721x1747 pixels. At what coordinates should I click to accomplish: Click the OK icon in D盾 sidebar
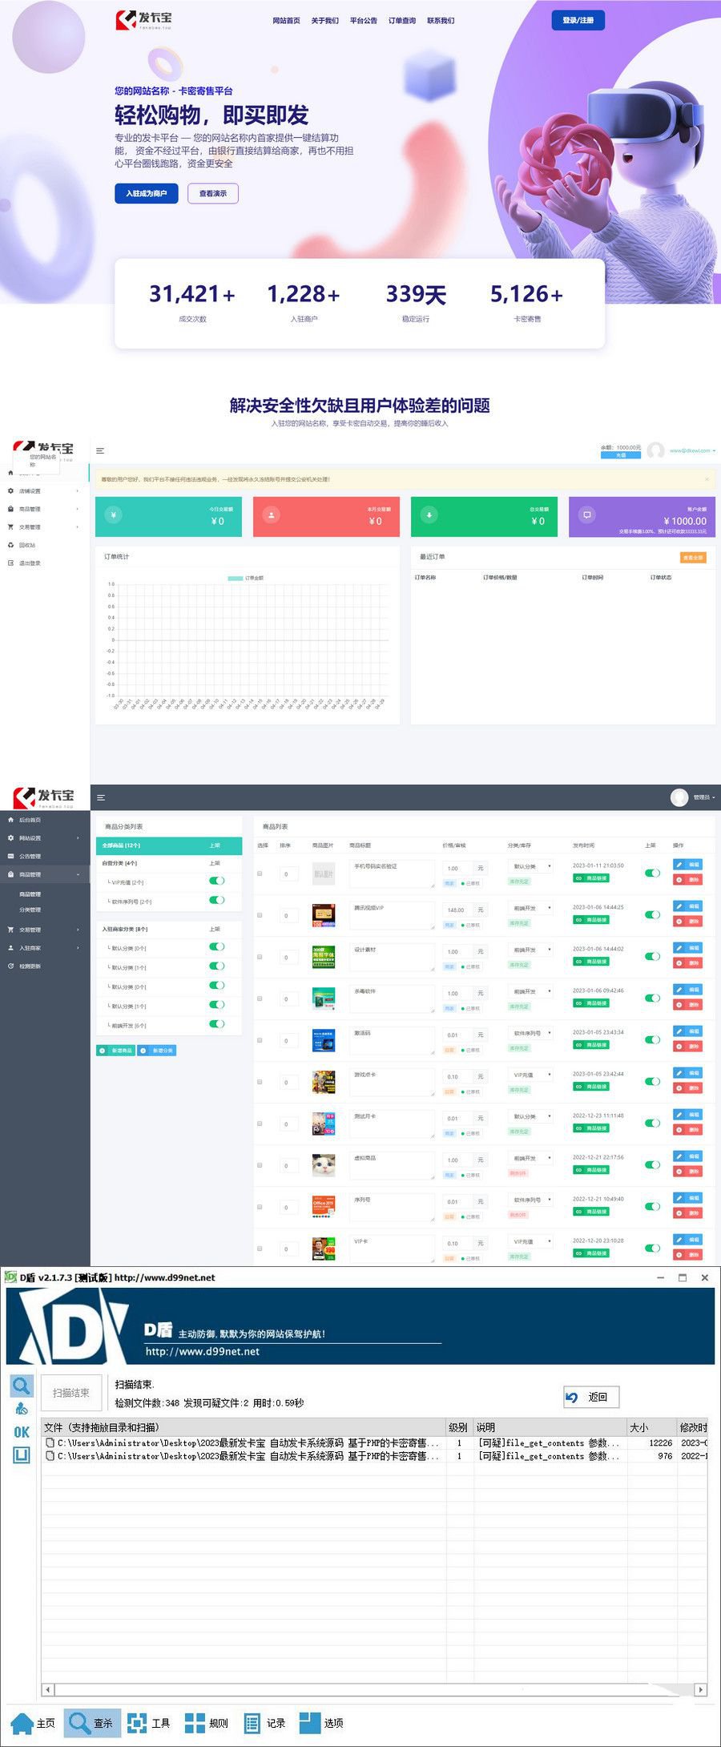click(x=22, y=1432)
